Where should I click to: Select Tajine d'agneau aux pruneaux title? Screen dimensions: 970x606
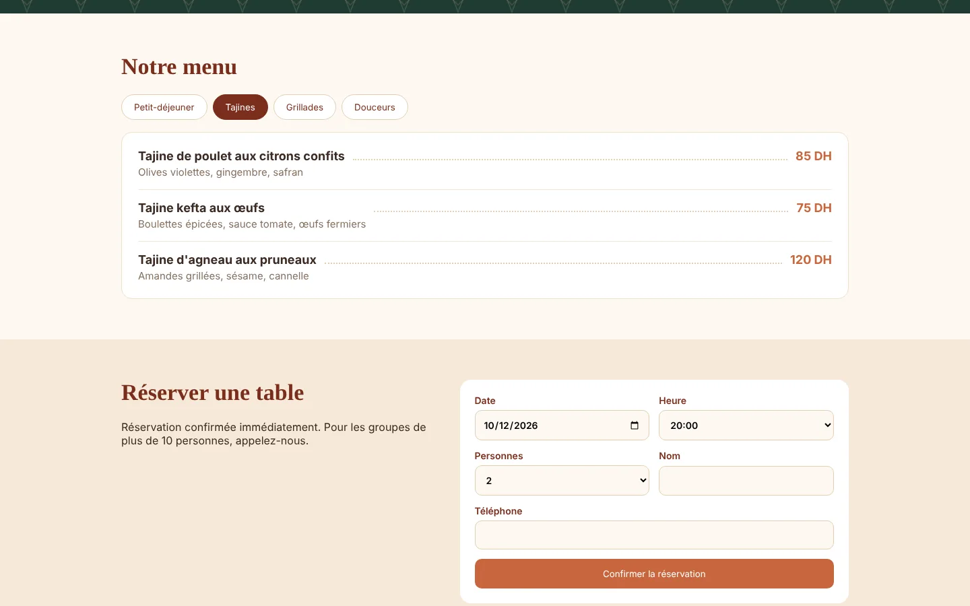tap(227, 260)
